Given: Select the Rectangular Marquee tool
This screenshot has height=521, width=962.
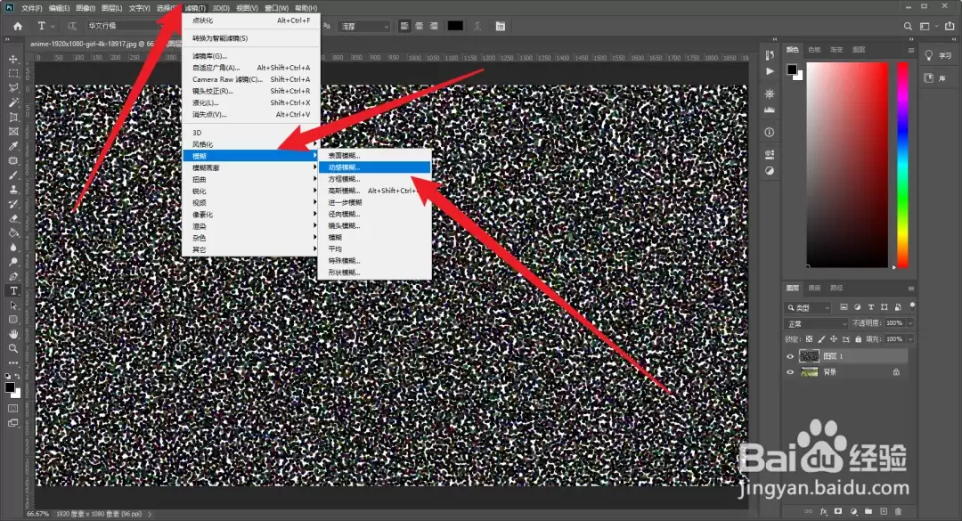Looking at the screenshot, I should (12, 74).
